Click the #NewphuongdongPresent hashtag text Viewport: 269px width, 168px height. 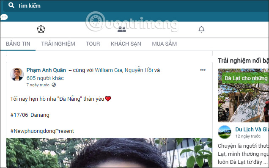click(42, 131)
